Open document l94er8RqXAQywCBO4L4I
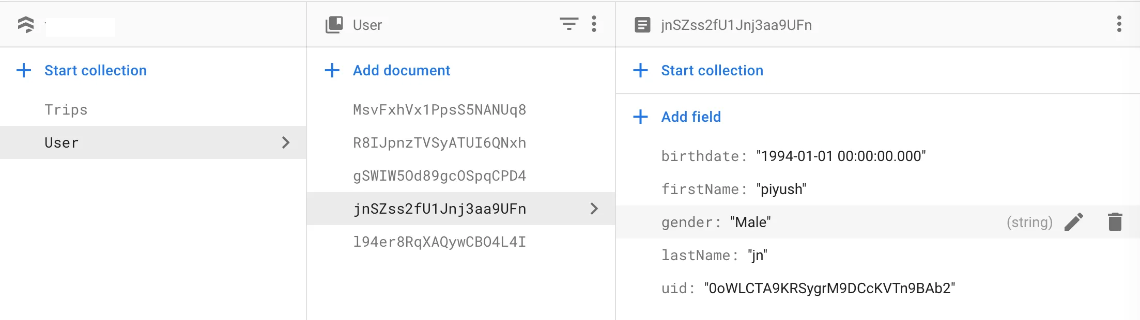 click(x=439, y=242)
